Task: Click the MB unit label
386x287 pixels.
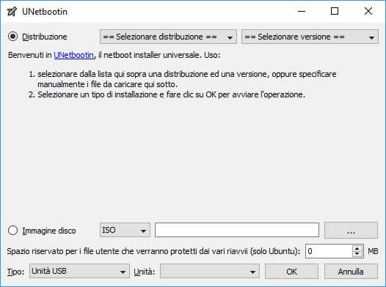Action: tap(373, 251)
